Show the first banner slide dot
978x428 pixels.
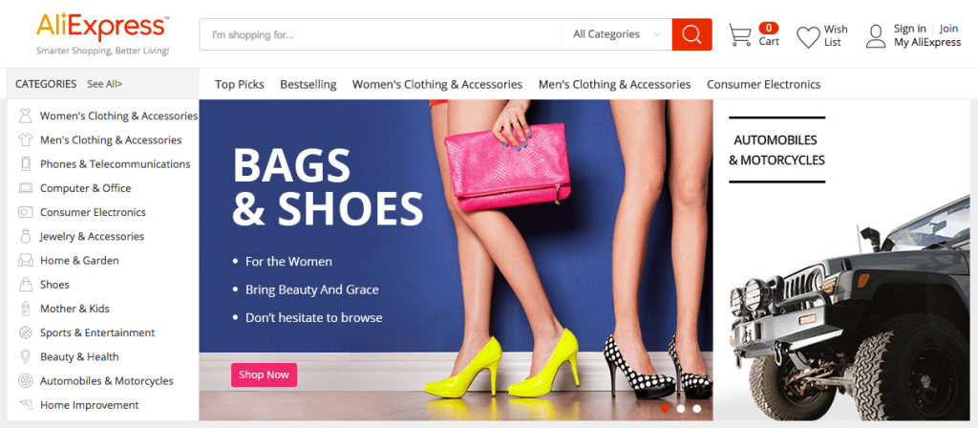[x=665, y=409]
